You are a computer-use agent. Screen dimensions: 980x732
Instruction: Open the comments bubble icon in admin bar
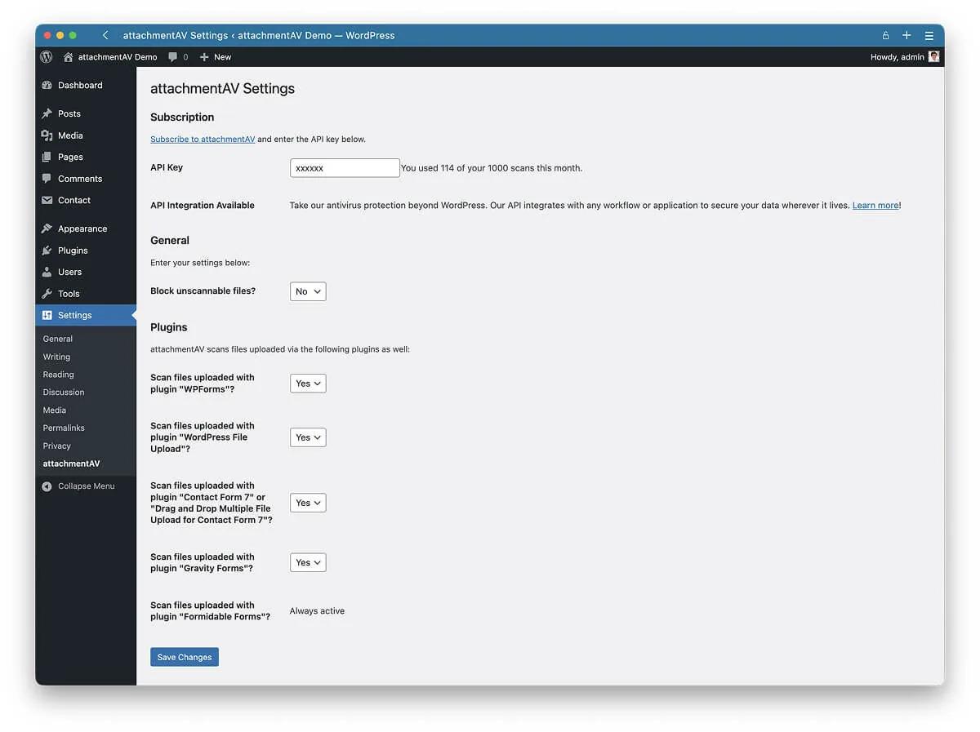click(172, 57)
